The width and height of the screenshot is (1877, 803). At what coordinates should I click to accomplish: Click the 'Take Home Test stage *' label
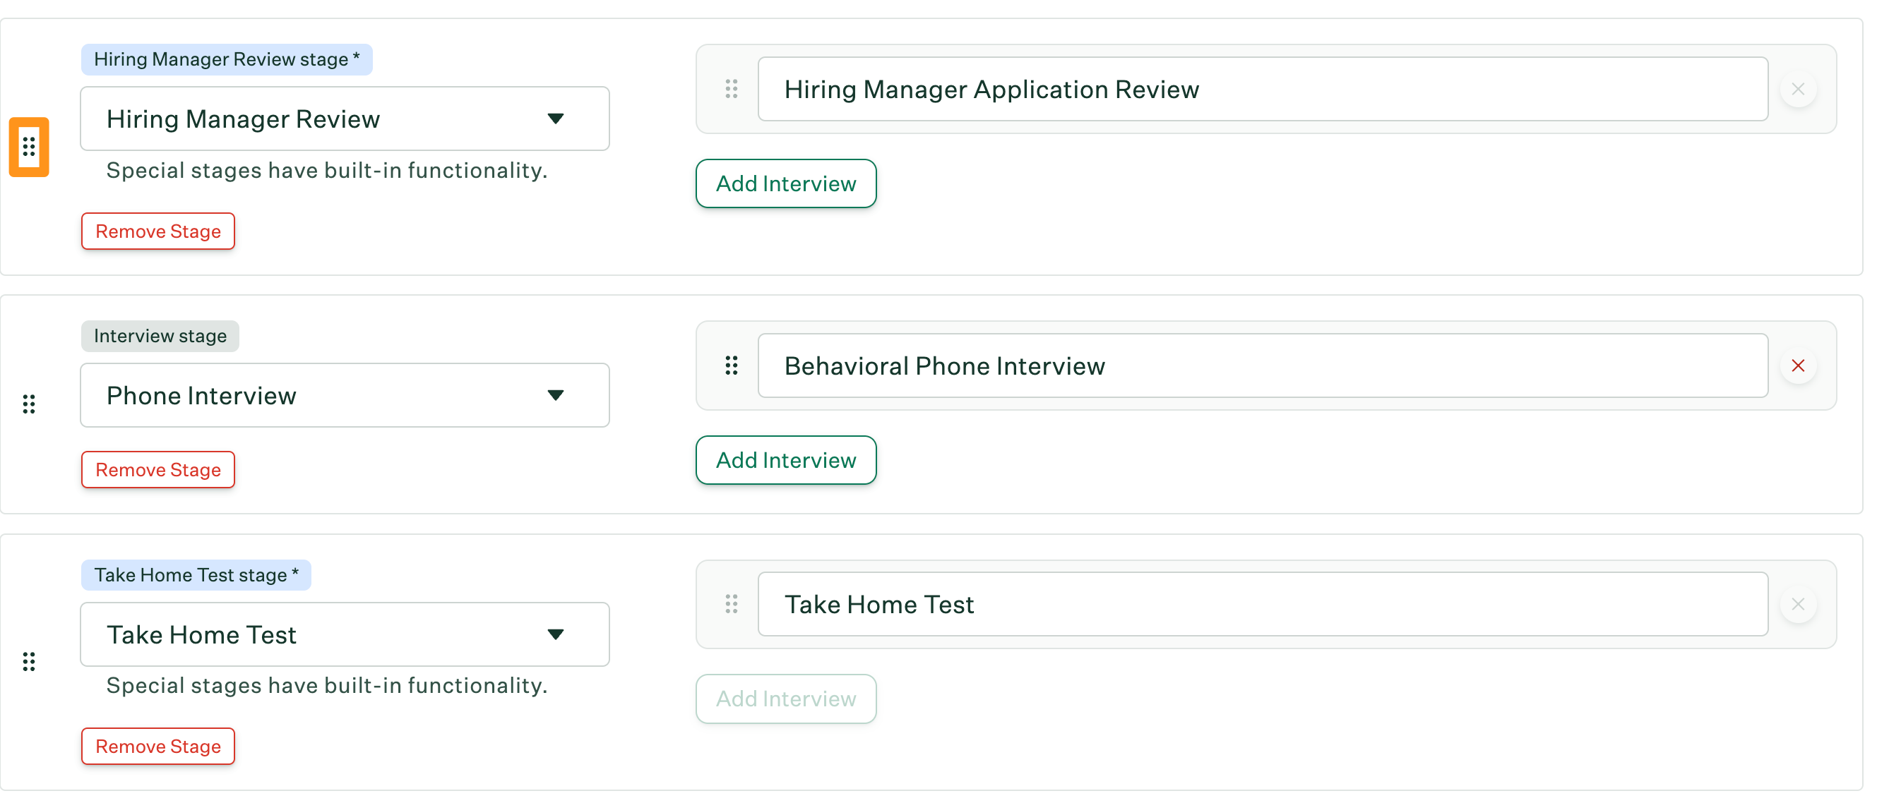pos(196,574)
